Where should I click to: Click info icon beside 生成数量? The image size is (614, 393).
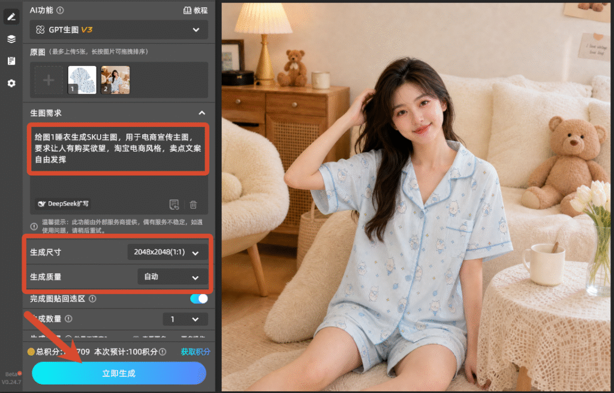click(x=68, y=319)
